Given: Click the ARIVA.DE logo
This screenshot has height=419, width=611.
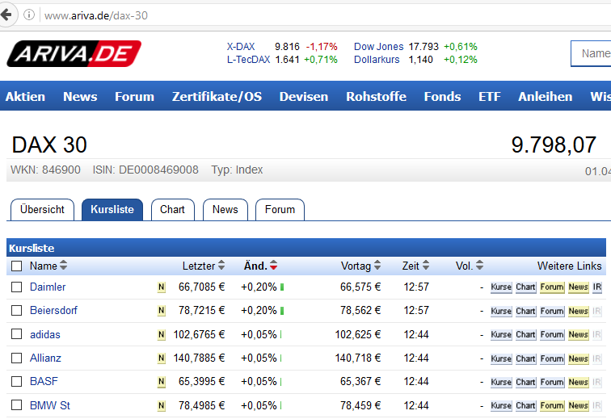Looking at the screenshot, I should (74, 53).
